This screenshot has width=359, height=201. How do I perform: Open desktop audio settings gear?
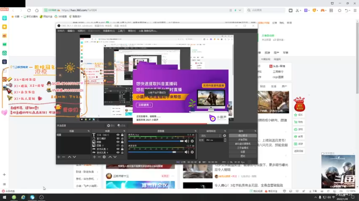coord(193,152)
